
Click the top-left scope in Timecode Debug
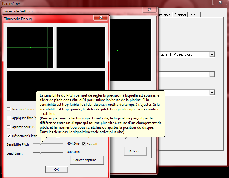coord(30,47)
